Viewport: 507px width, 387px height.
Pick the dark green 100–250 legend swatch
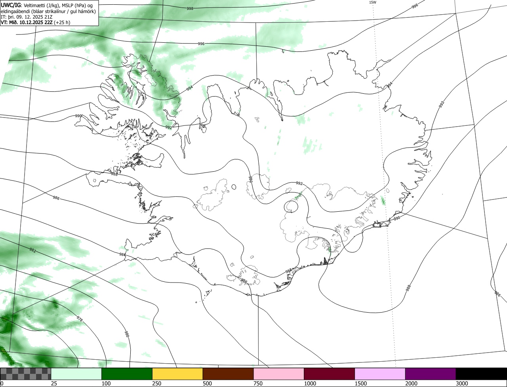[127, 374]
